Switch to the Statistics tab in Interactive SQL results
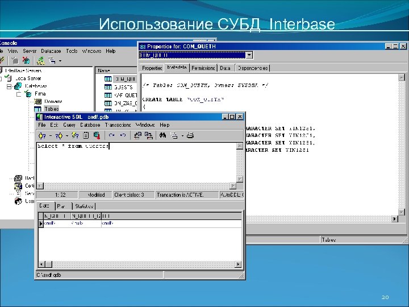 [84, 206]
